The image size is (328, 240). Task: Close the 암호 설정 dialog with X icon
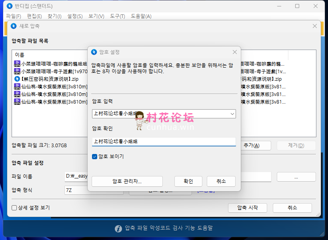235,52
